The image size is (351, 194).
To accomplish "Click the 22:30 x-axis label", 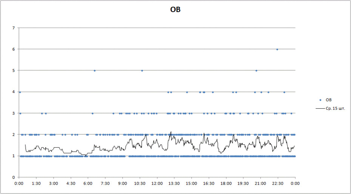I will click(x=278, y=183).
